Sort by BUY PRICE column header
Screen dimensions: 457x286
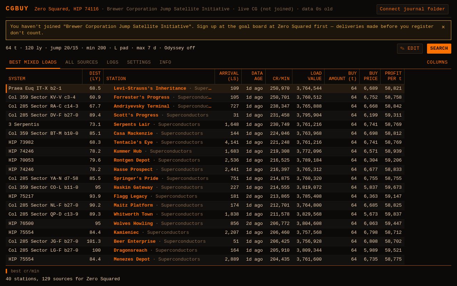371,76
